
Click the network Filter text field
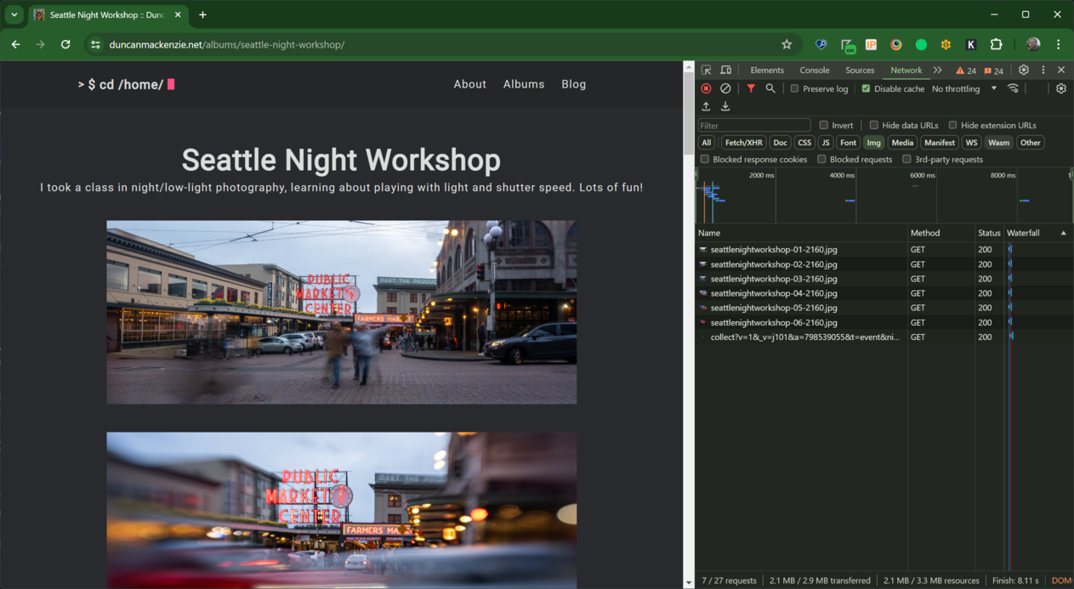point(753,126)
